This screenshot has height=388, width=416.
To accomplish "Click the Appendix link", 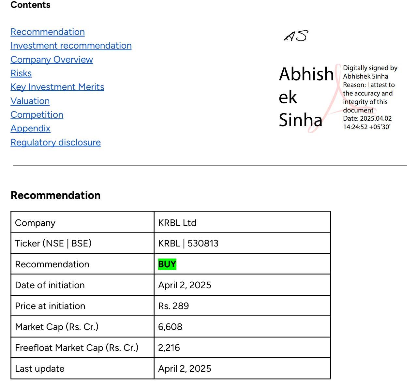I will point(30,128).
